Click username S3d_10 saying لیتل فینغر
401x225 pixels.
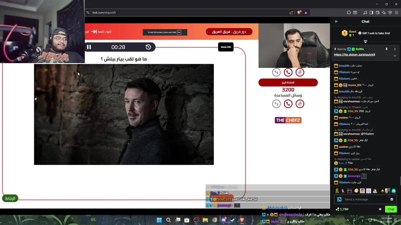click(353, 140)
